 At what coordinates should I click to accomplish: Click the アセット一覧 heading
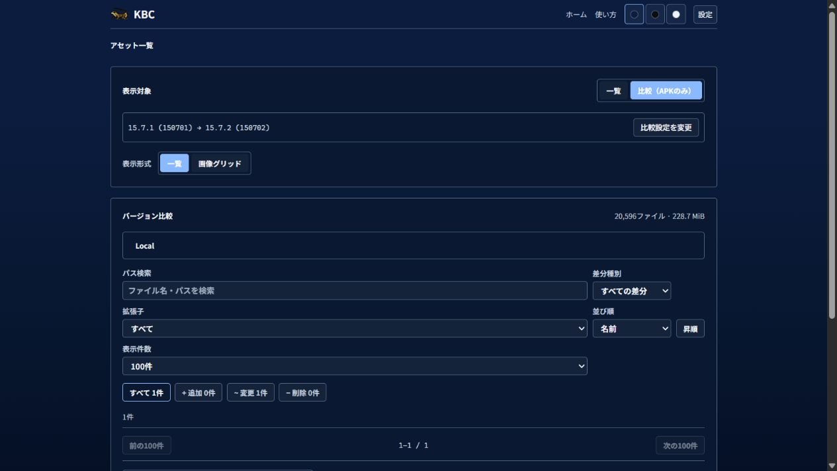click(132, 46)
